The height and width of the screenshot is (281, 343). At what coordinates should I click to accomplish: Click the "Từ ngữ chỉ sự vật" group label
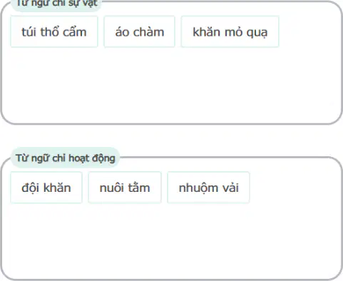[56, 4]
